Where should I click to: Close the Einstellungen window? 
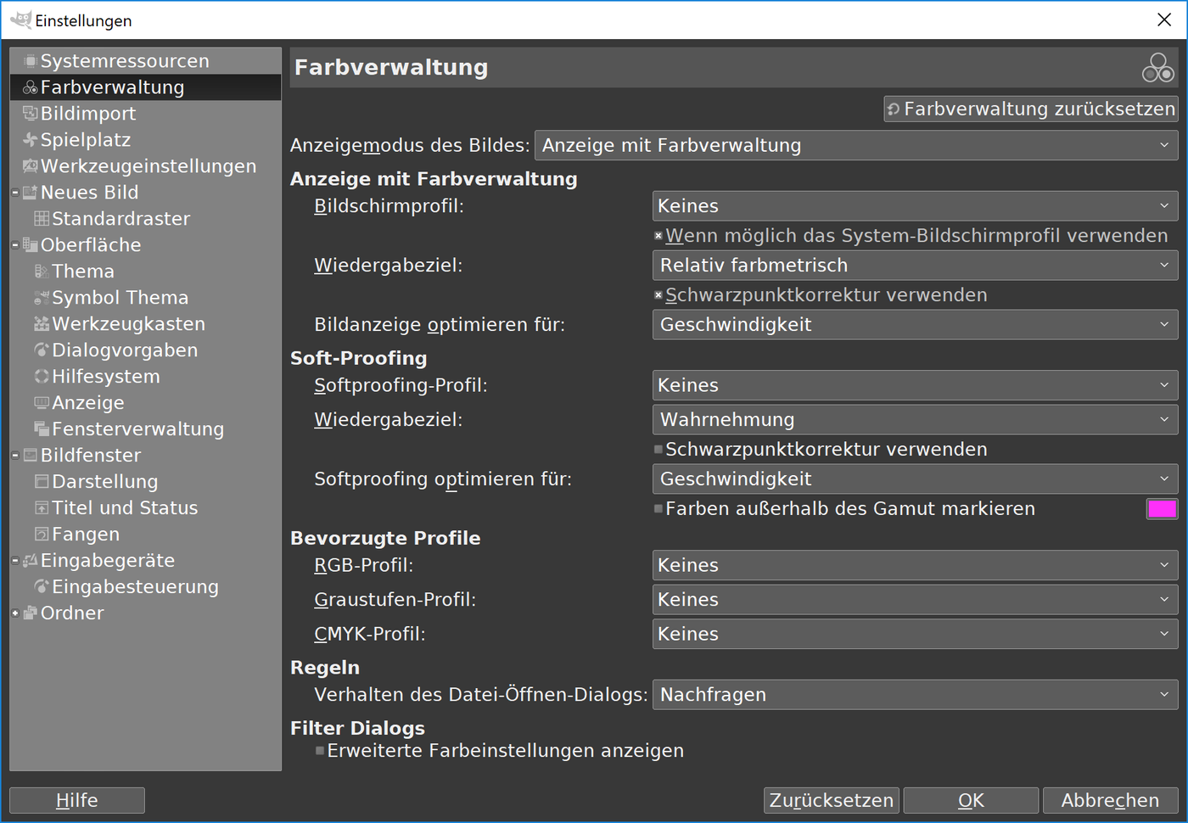coord(1164,20)
